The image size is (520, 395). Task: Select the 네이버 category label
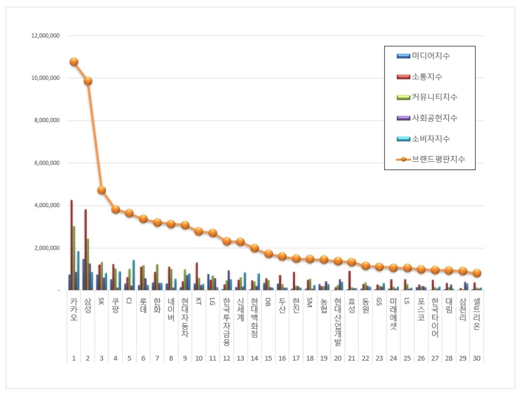click(x=171, y=309)
